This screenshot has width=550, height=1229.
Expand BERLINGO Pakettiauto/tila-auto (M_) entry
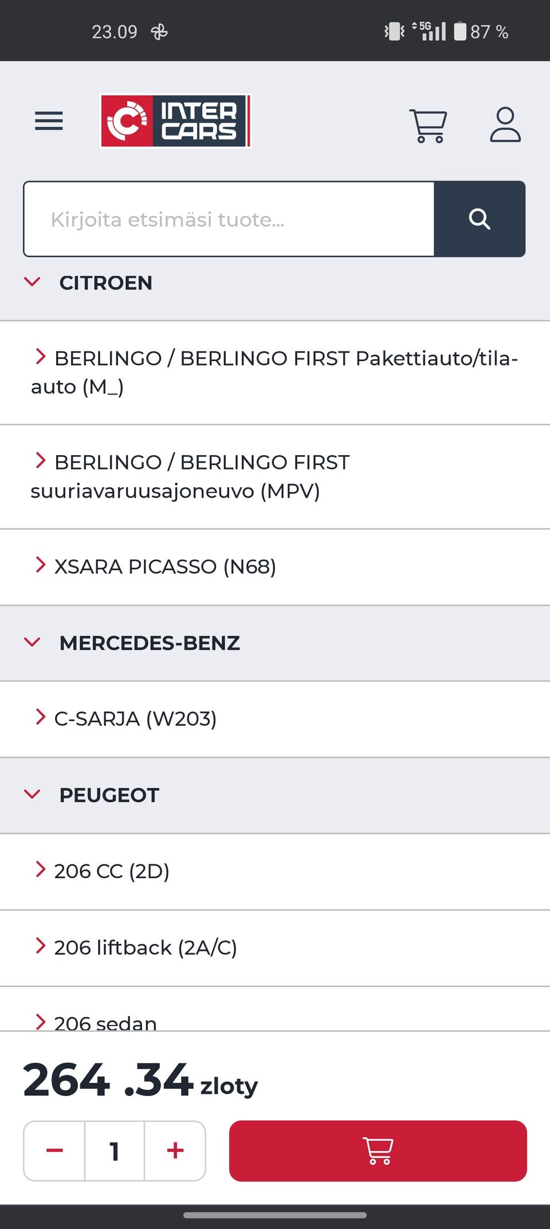(x=274, y=373)
